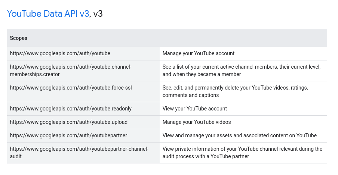Click the ', v3' heading suffix text

coord(97,14)
